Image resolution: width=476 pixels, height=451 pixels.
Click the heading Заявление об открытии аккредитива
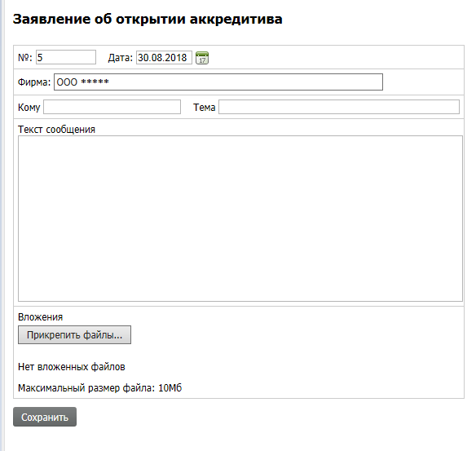click(x=148, y=19)
